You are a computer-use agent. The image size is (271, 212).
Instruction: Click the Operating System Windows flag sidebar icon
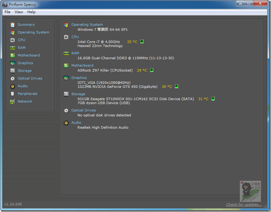(x=12, y=32)
